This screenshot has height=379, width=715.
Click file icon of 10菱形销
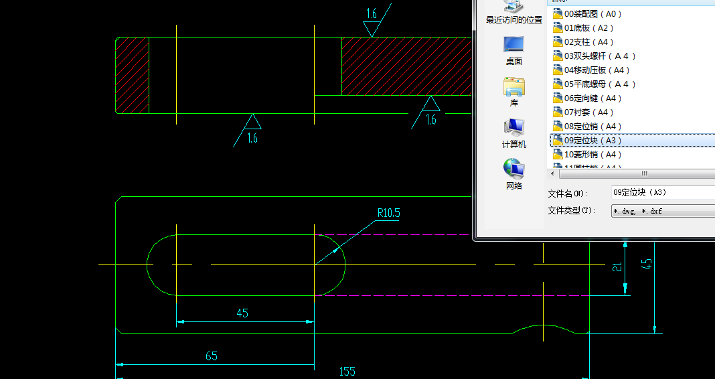[558, 154]
